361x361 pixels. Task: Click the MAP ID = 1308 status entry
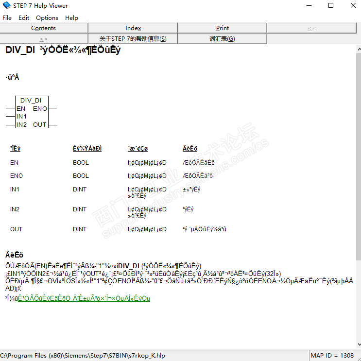click(x=332, y=356)
